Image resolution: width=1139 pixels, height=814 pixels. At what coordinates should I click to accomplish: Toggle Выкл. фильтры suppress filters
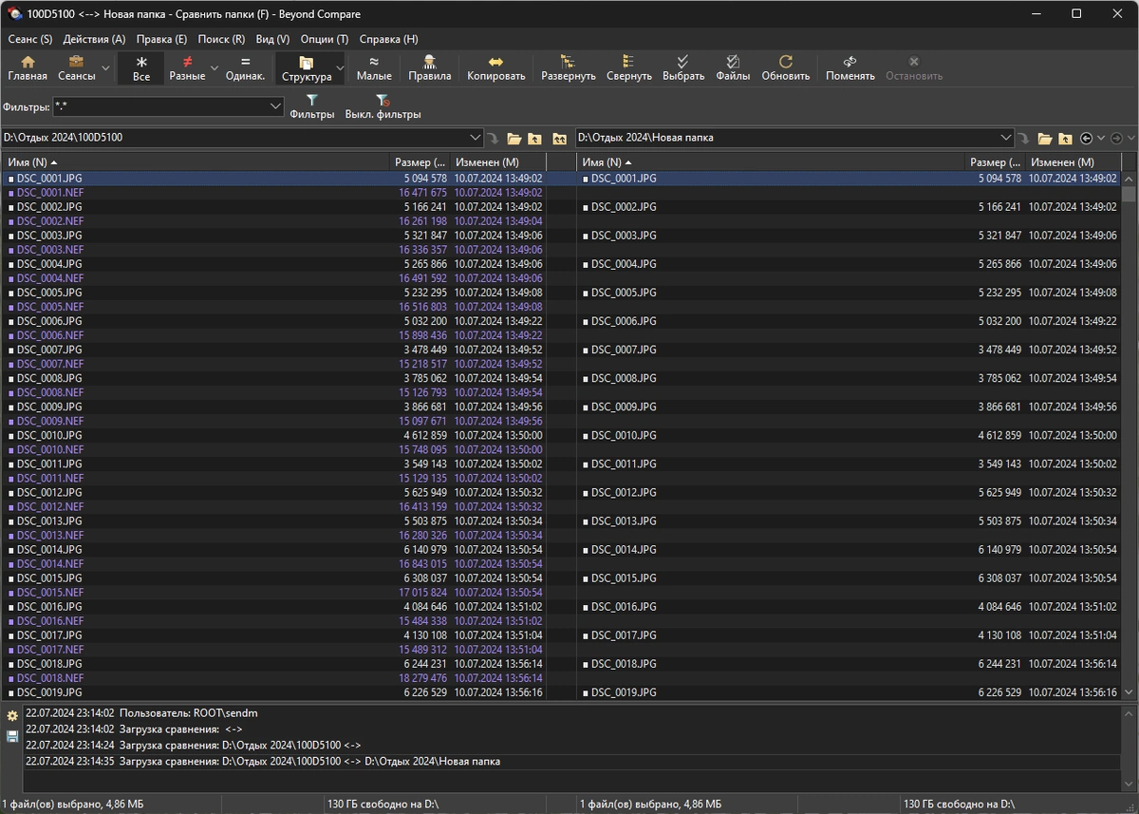click(x=383, y=106)
